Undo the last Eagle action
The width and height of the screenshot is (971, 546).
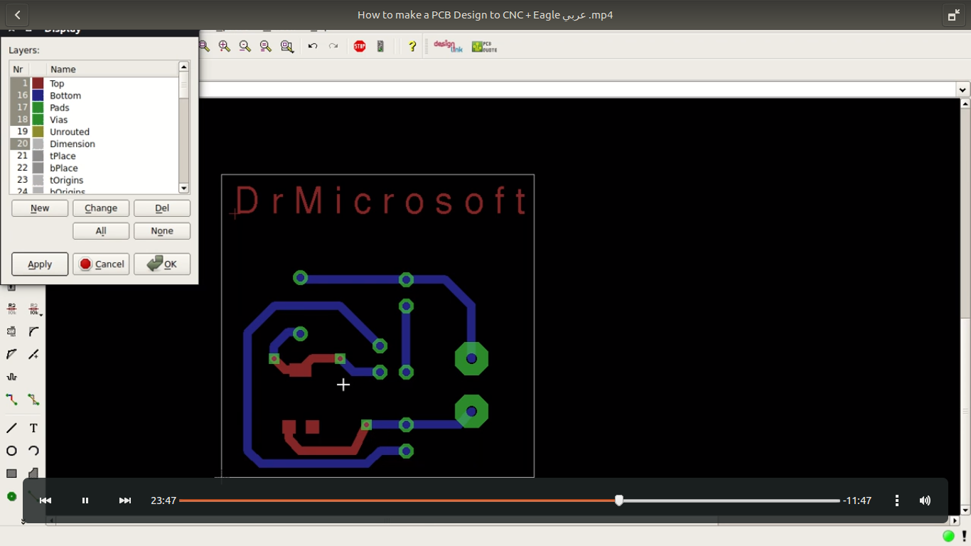pos(313,46)
